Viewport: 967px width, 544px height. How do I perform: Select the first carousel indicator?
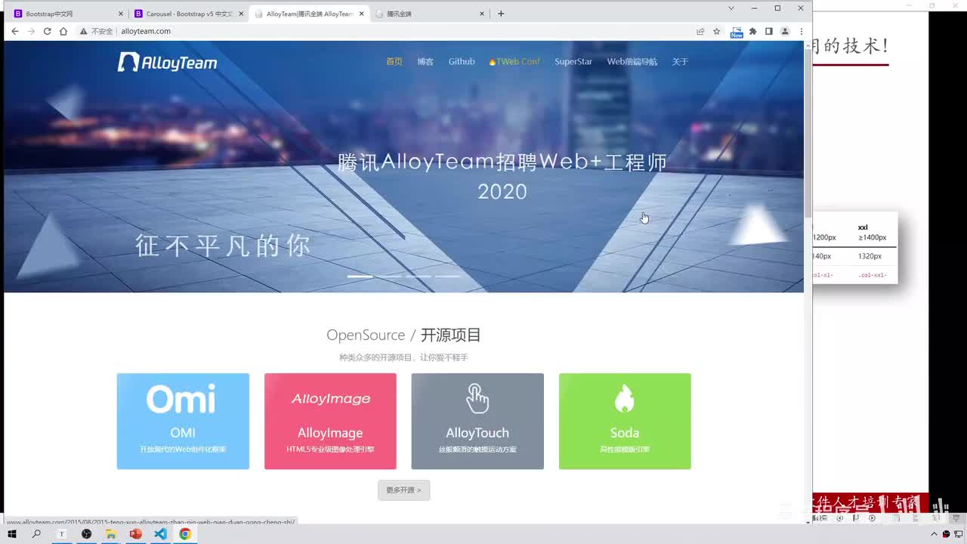(360, 277)
